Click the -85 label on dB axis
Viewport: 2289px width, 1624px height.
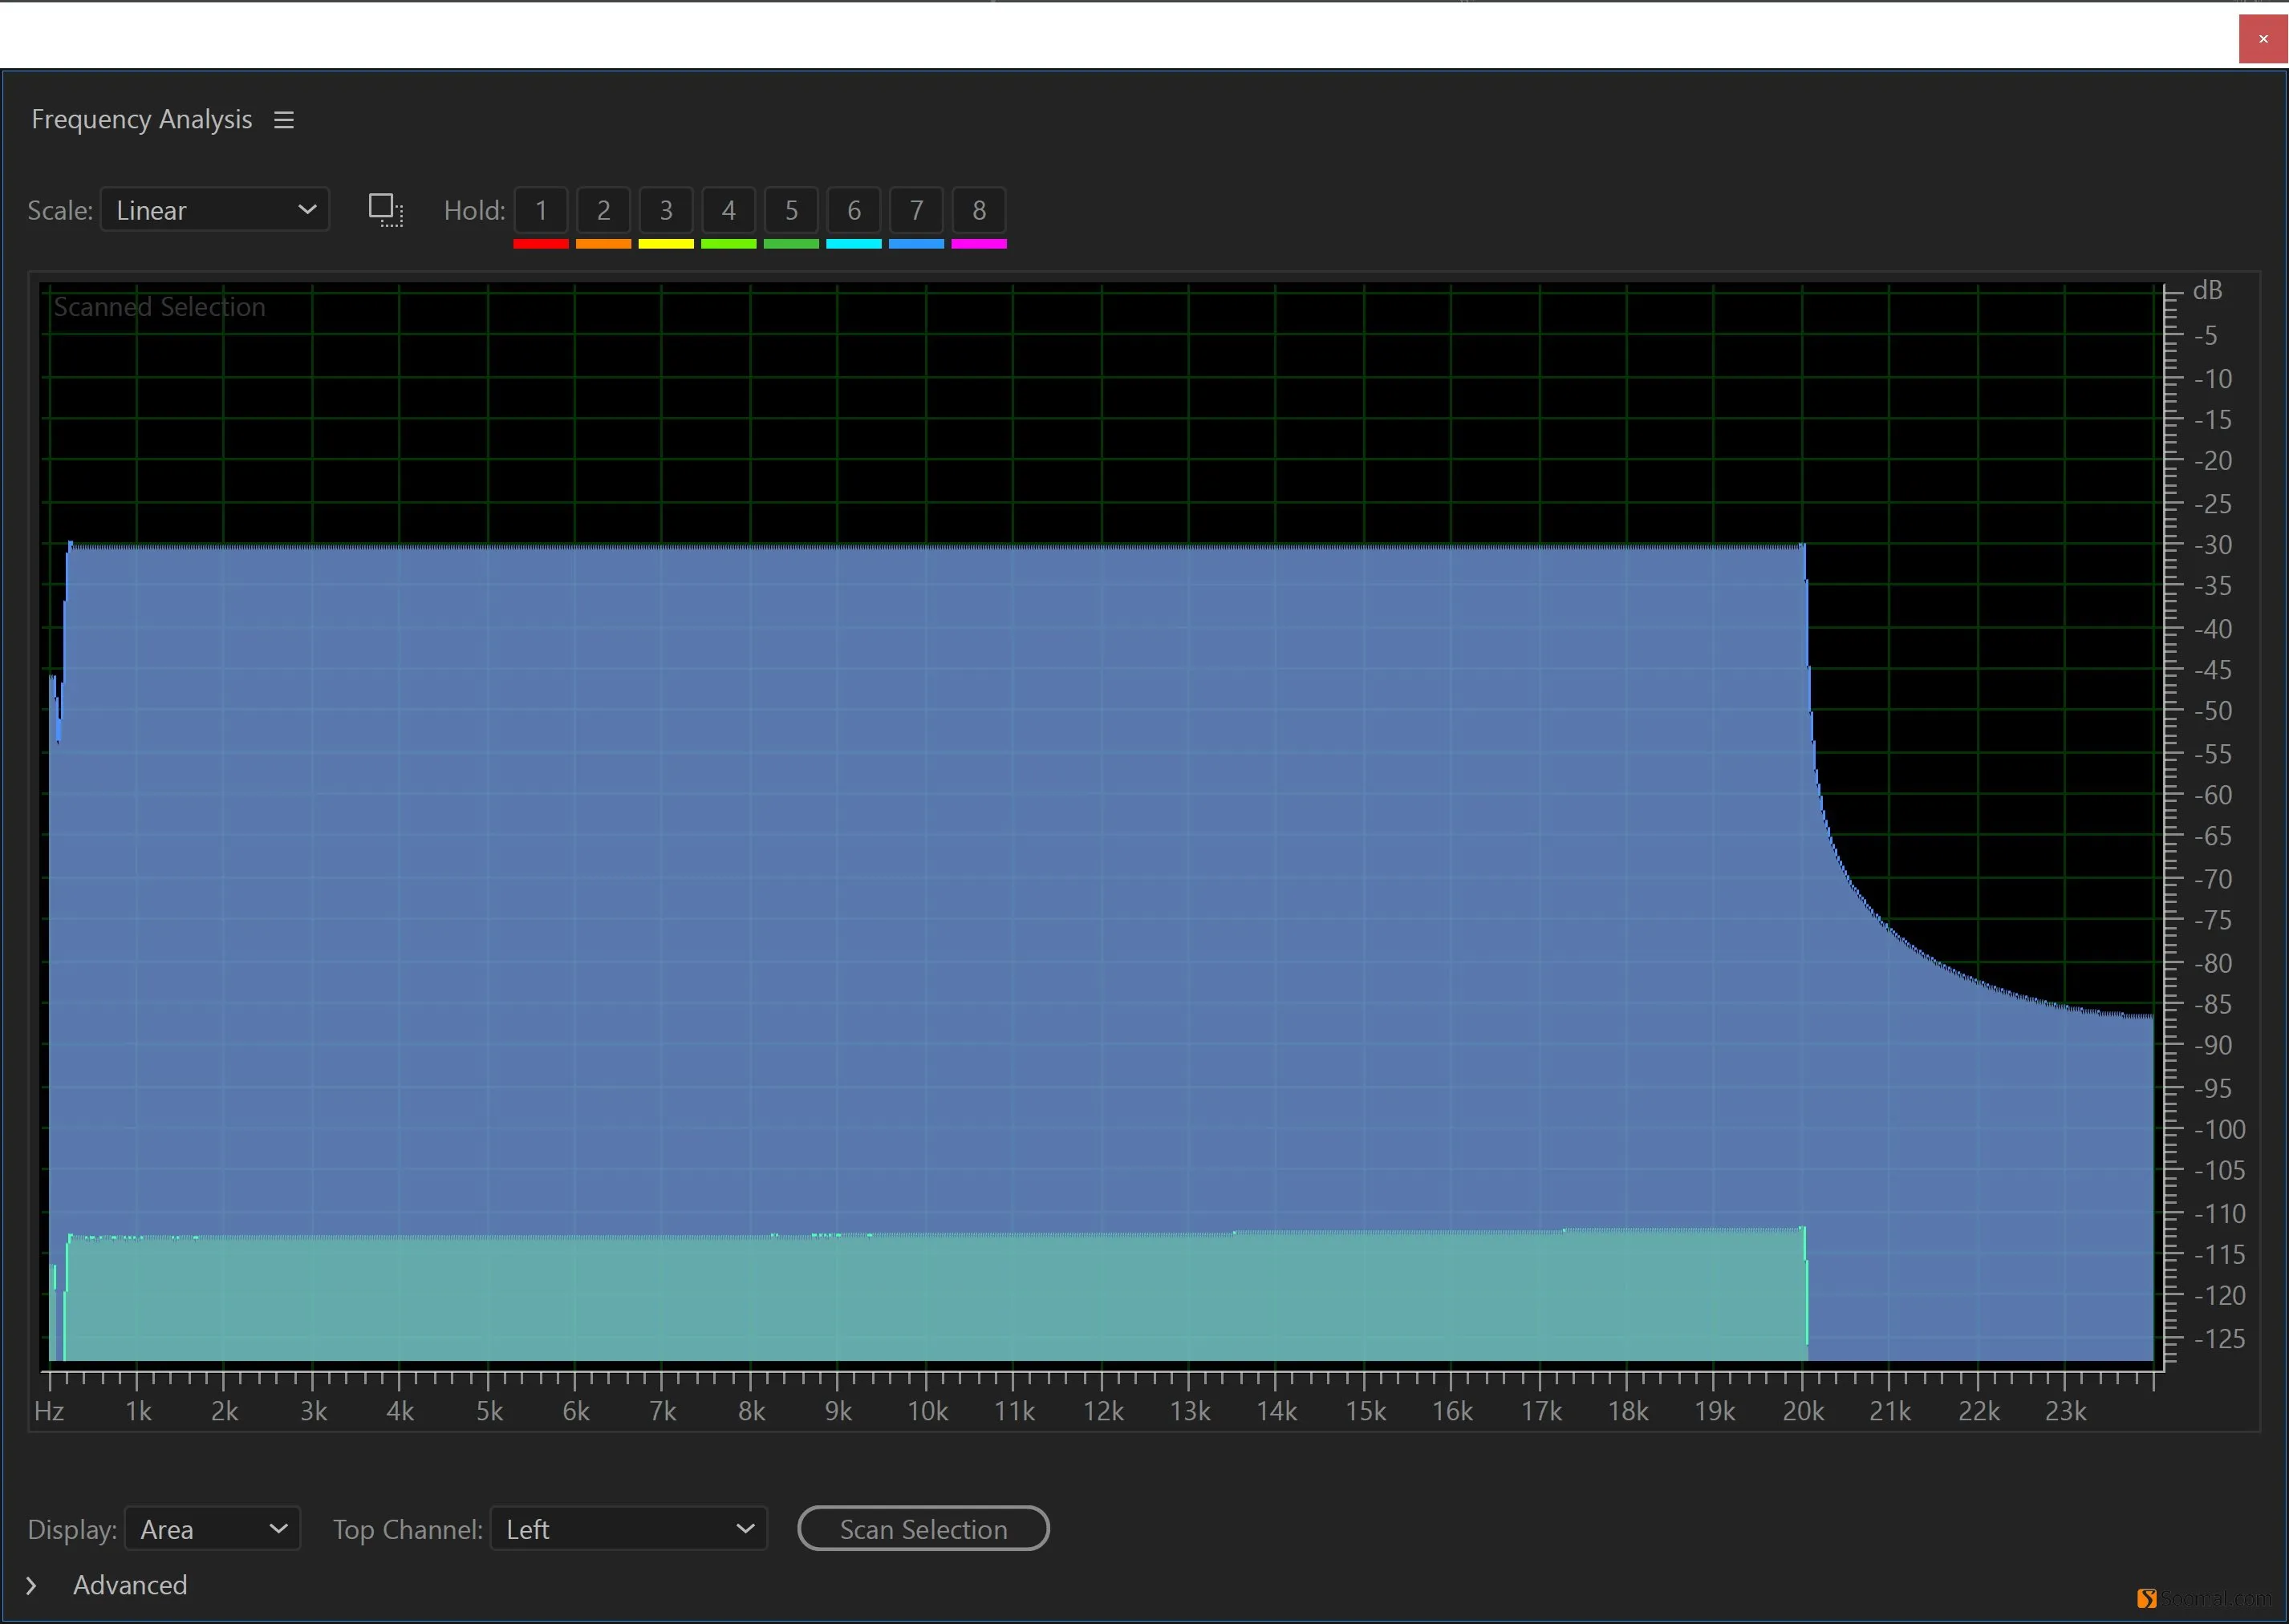pos(2213,1004)
